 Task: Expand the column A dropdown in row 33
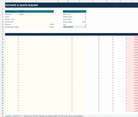(x=18, y=85)
